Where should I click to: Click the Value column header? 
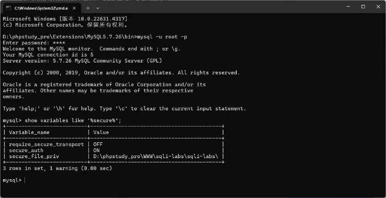click(x=101, y=133)
